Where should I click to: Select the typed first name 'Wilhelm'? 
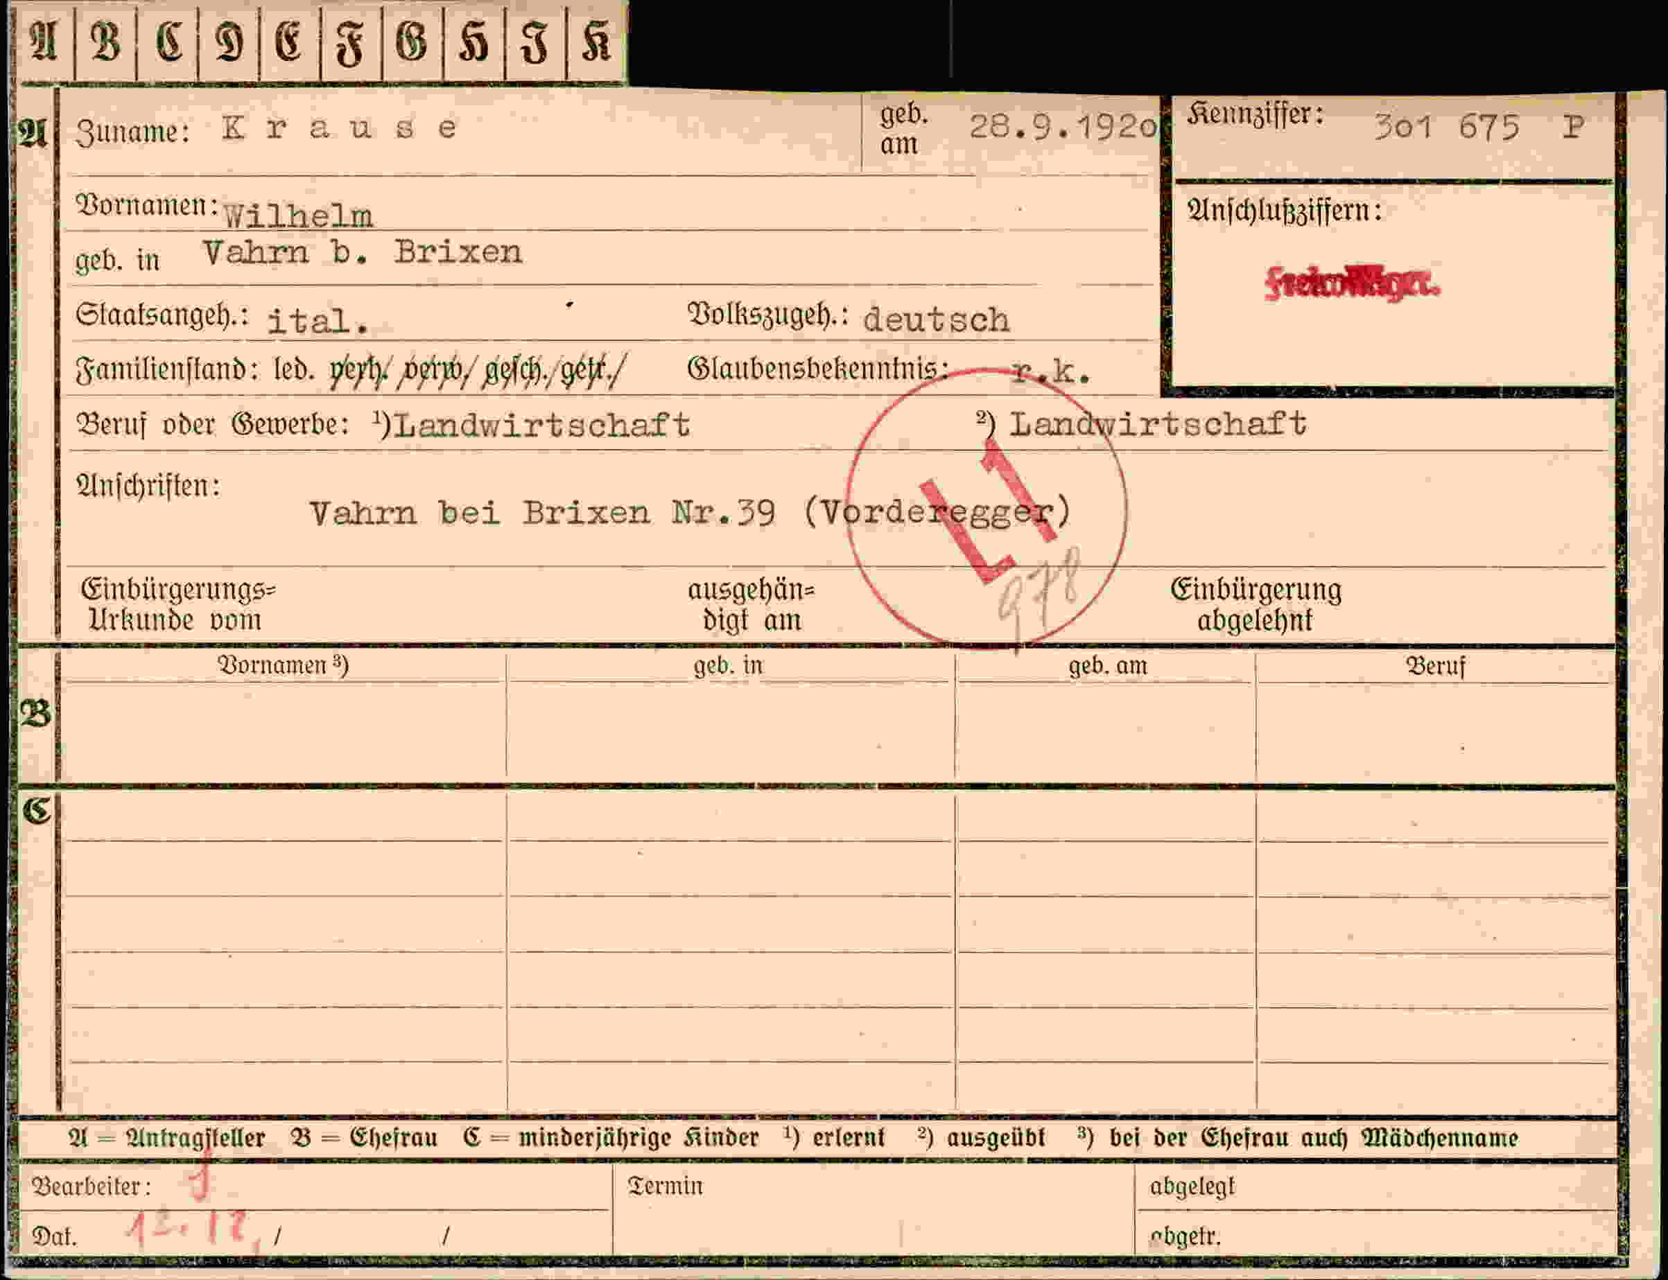pos(298,216)
